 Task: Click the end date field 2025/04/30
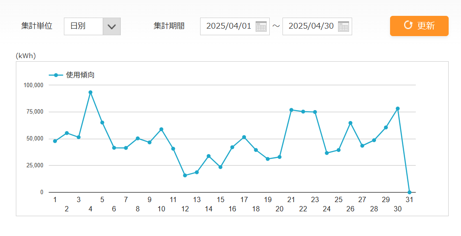pyautogui.click(x=311, y=26)
